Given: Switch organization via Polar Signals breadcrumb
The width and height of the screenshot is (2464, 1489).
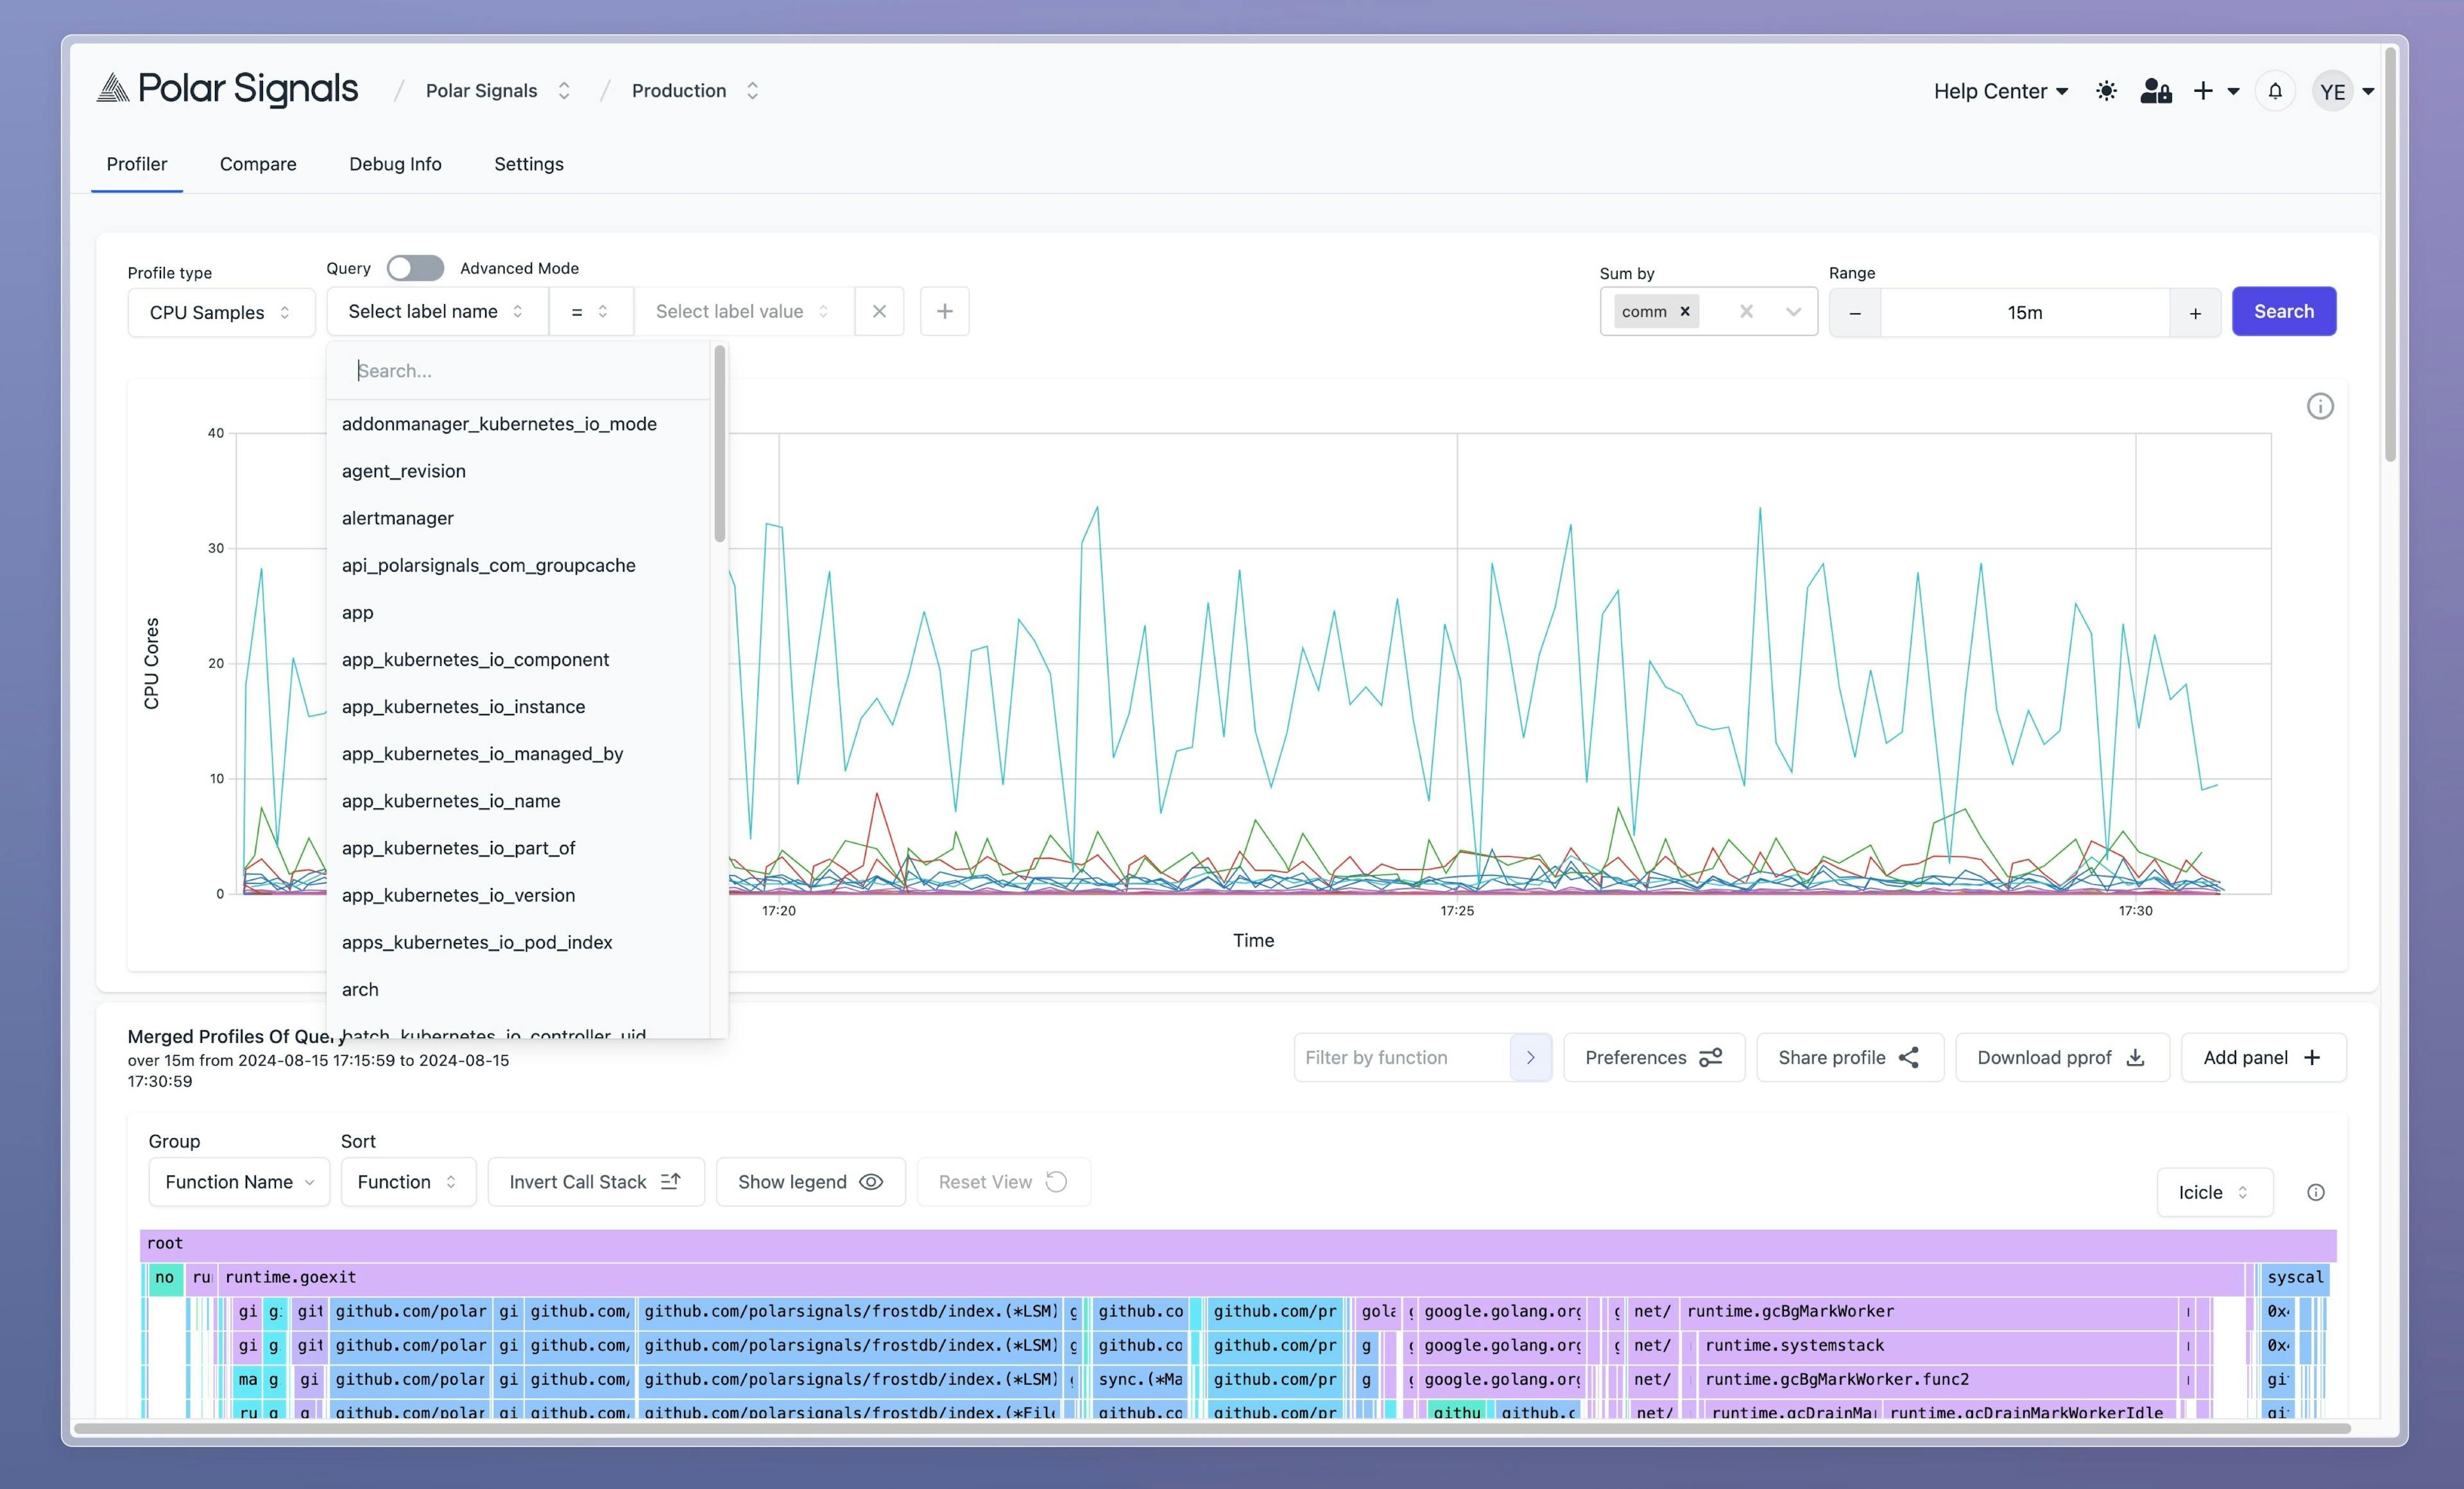Looking at the screenshot, I should [498, 90].
